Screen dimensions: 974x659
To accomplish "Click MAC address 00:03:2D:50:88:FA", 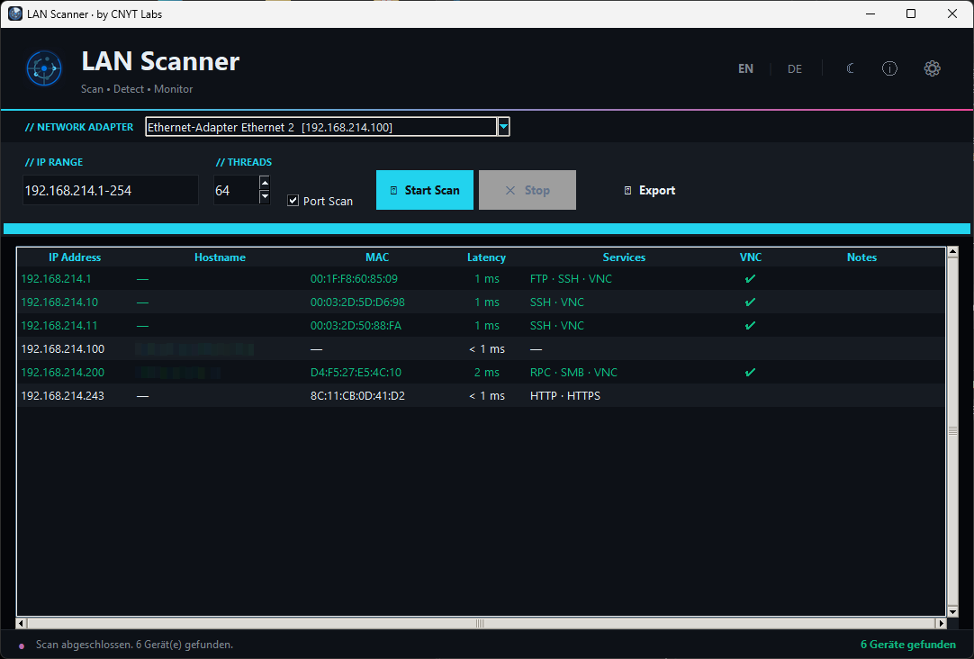I will (x=356, y=326).
